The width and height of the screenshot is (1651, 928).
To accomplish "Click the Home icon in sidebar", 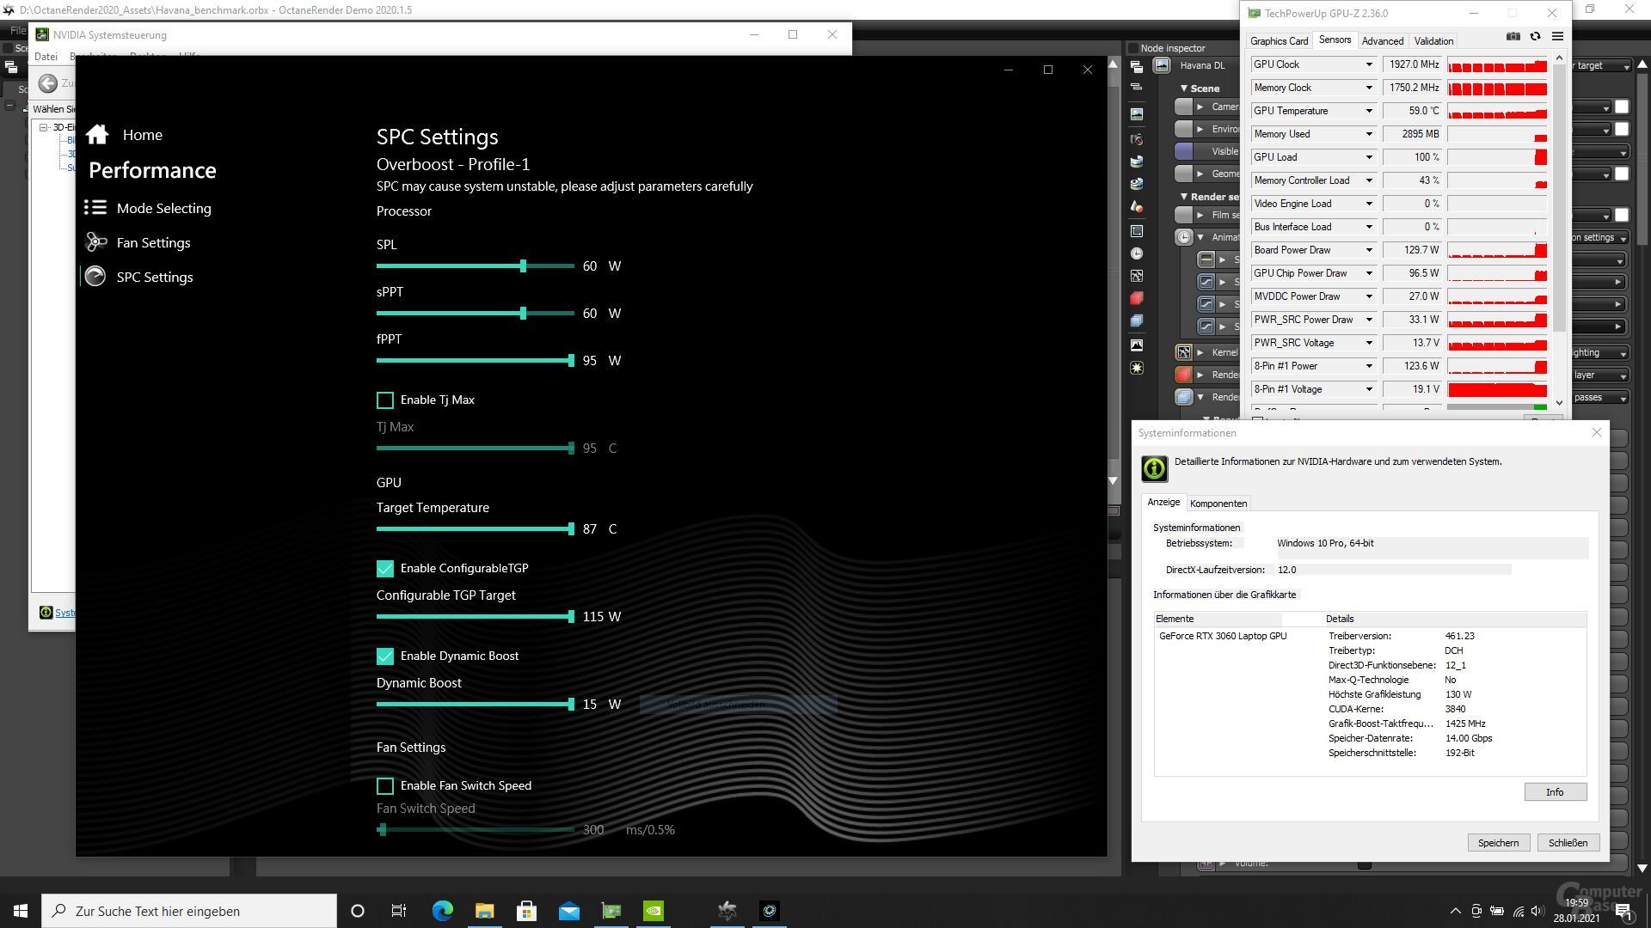I will click(x=97, y=135).
